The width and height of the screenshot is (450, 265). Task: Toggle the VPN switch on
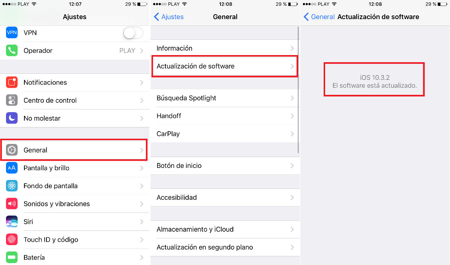coord(133,33)
